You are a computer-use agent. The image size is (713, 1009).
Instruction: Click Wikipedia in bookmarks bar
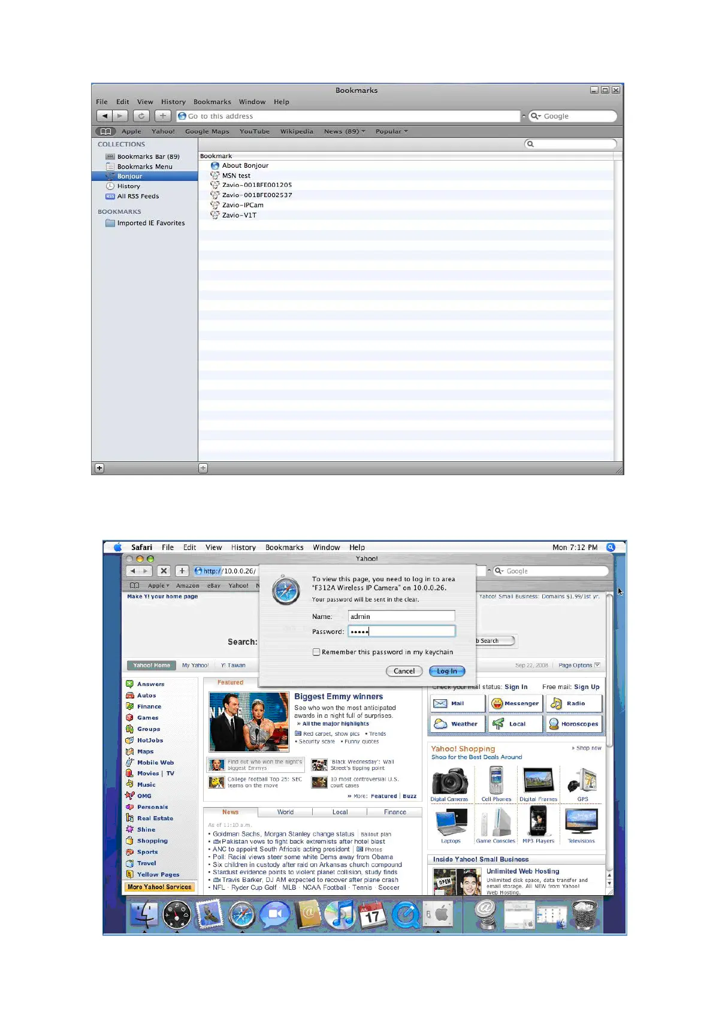[297, 131]
